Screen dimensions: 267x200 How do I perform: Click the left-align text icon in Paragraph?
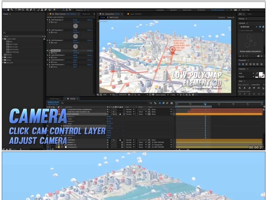(240, 64)
